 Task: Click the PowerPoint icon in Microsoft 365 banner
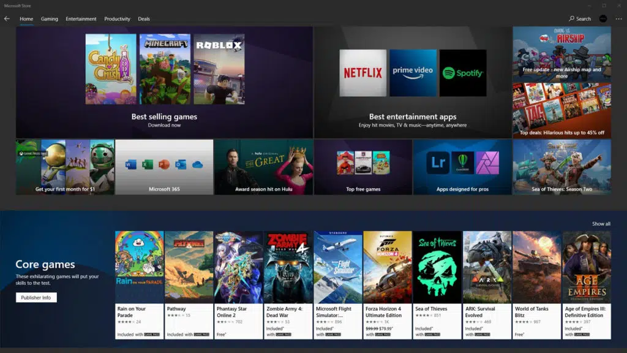click(x=164, y=164)
